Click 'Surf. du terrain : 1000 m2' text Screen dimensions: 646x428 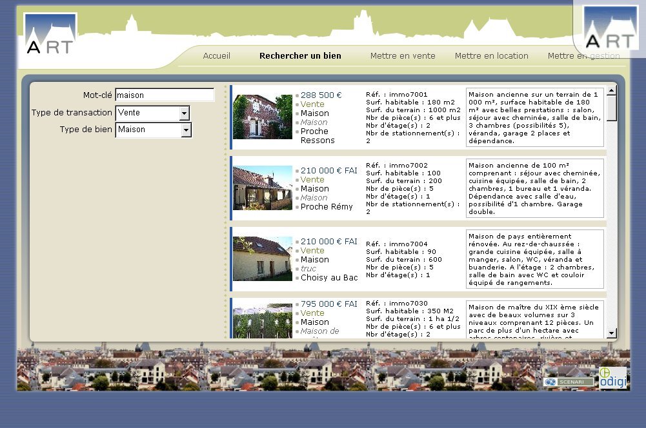pyautogui.click(x=413, y=110)
